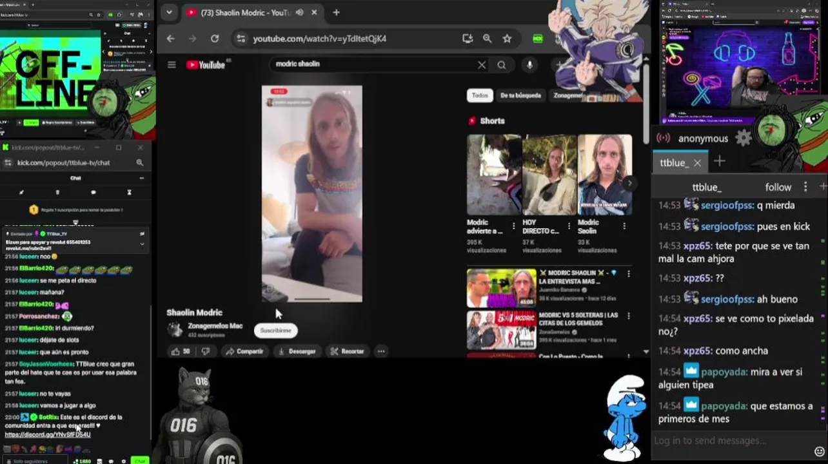
Task: Mute the Shaolin Modric tab audio icon
Action: point(299,12)
